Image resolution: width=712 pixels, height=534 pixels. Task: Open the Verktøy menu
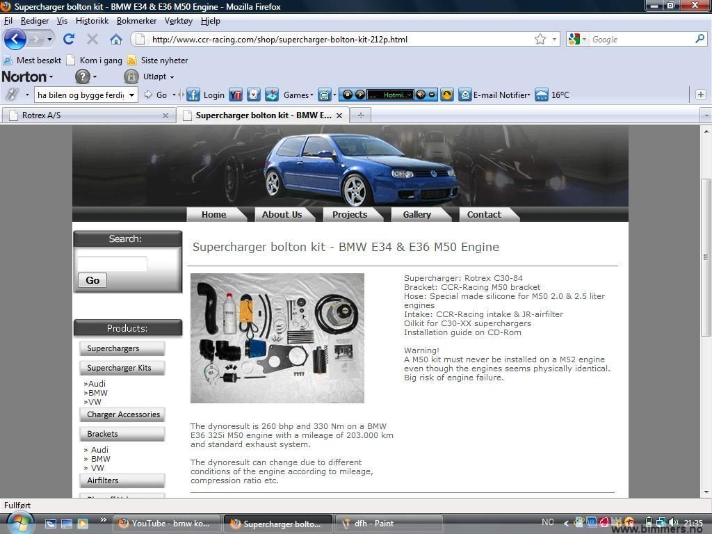(x=179, y=21)
